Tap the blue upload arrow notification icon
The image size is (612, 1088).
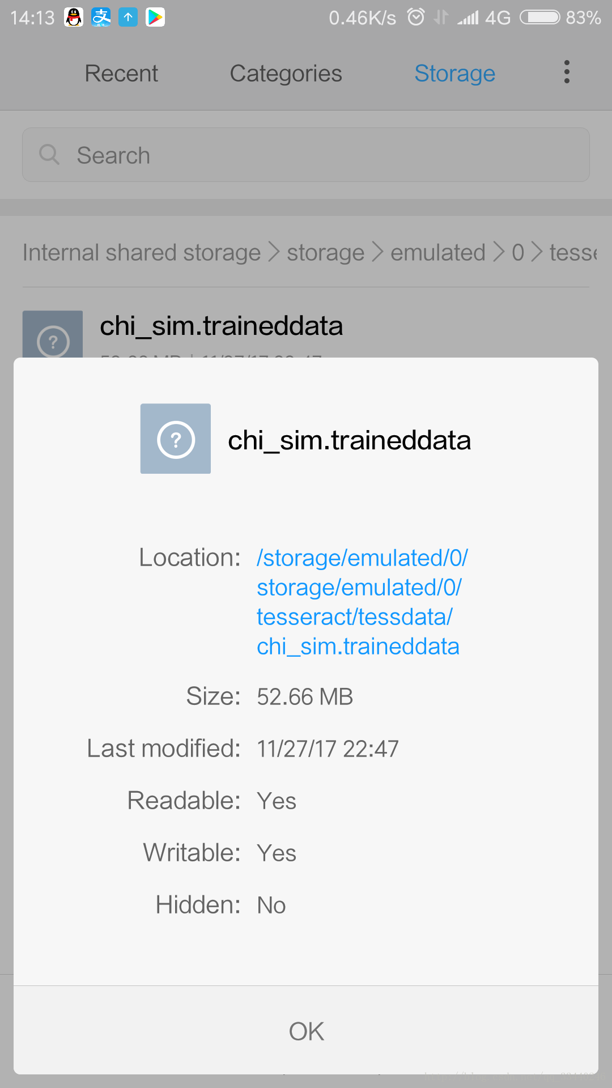pyautogui.click(x=128, y=17)
